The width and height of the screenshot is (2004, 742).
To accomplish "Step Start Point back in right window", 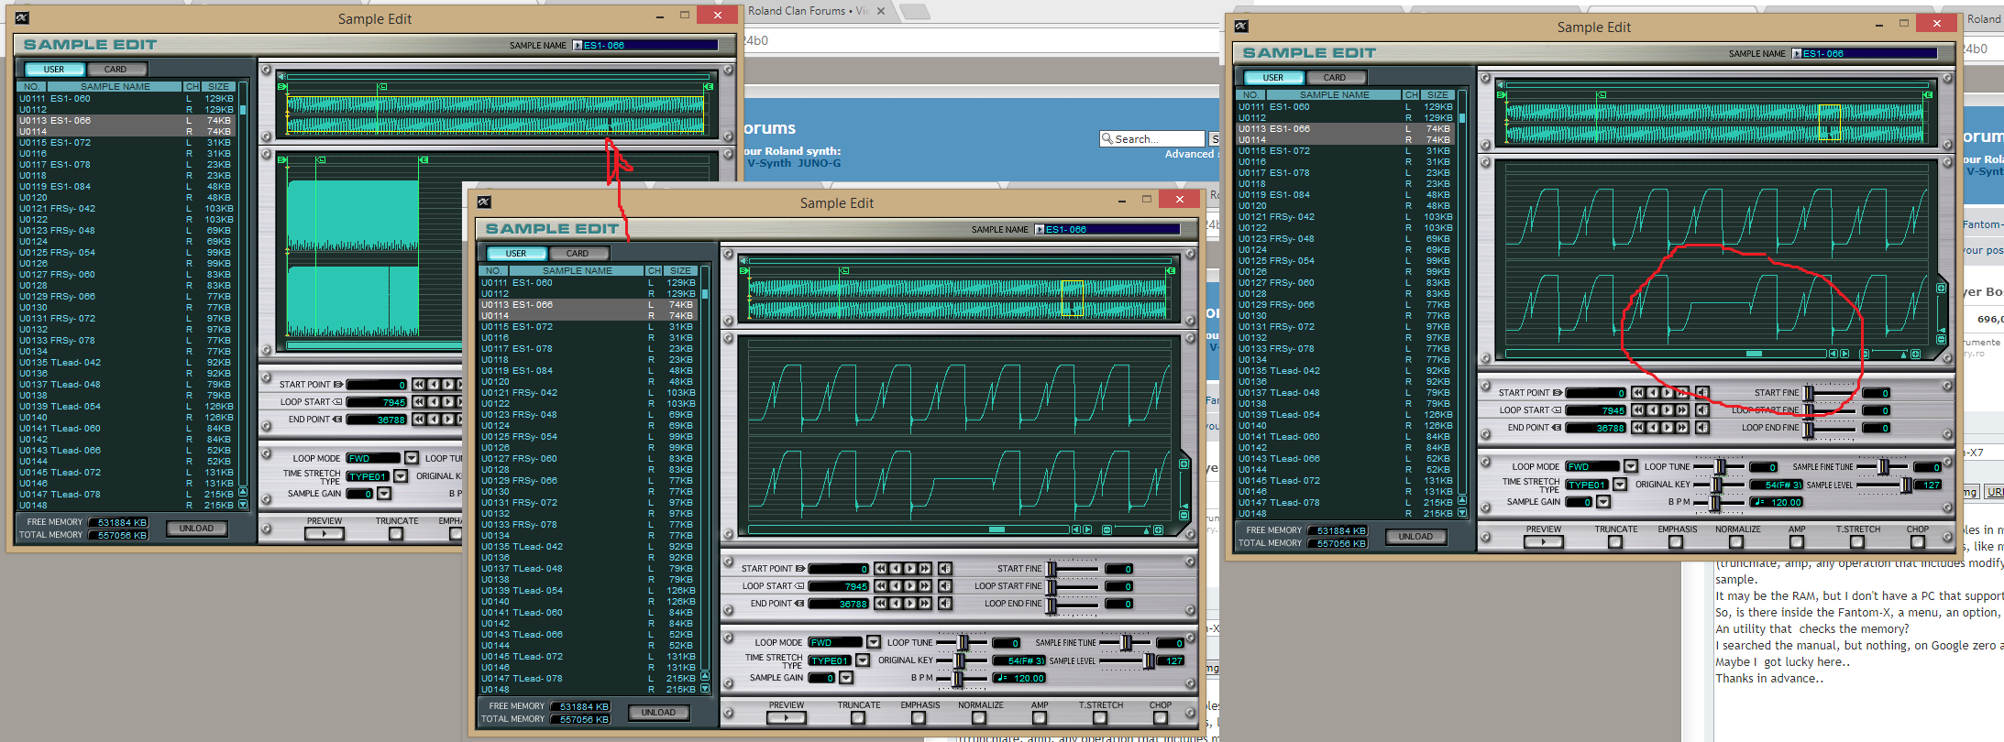I will pos(1653,393).
